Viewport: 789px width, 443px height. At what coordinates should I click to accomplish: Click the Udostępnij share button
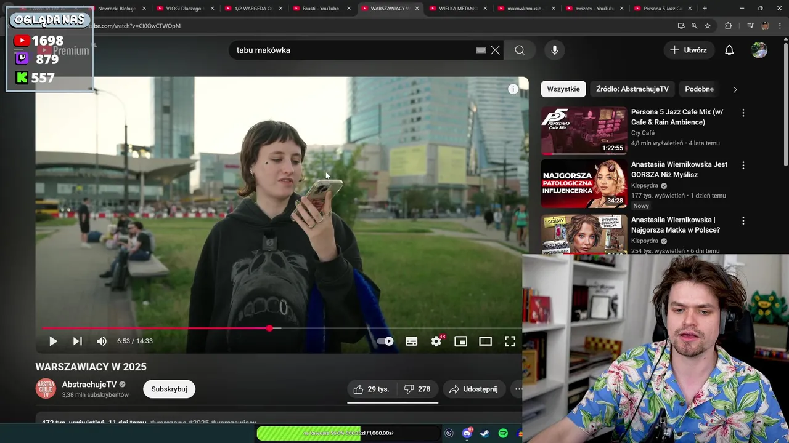tap(473, 389)
